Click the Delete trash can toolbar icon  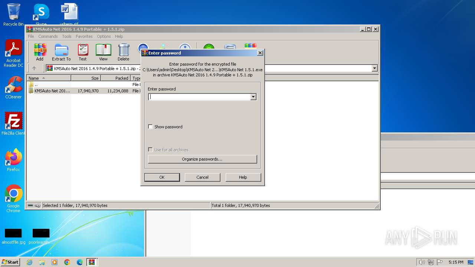[124, 52]
